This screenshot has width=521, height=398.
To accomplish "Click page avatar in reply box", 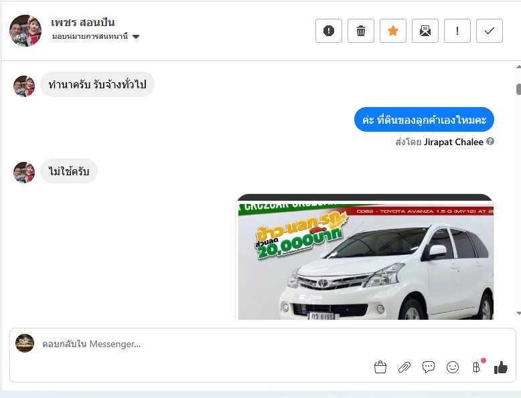I will pos(25,343).
